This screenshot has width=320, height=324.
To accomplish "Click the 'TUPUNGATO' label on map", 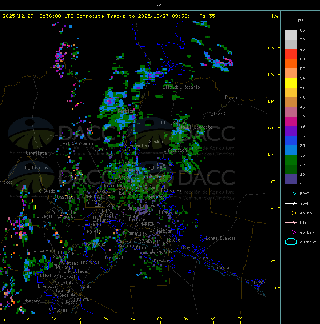I will [62, 268].
